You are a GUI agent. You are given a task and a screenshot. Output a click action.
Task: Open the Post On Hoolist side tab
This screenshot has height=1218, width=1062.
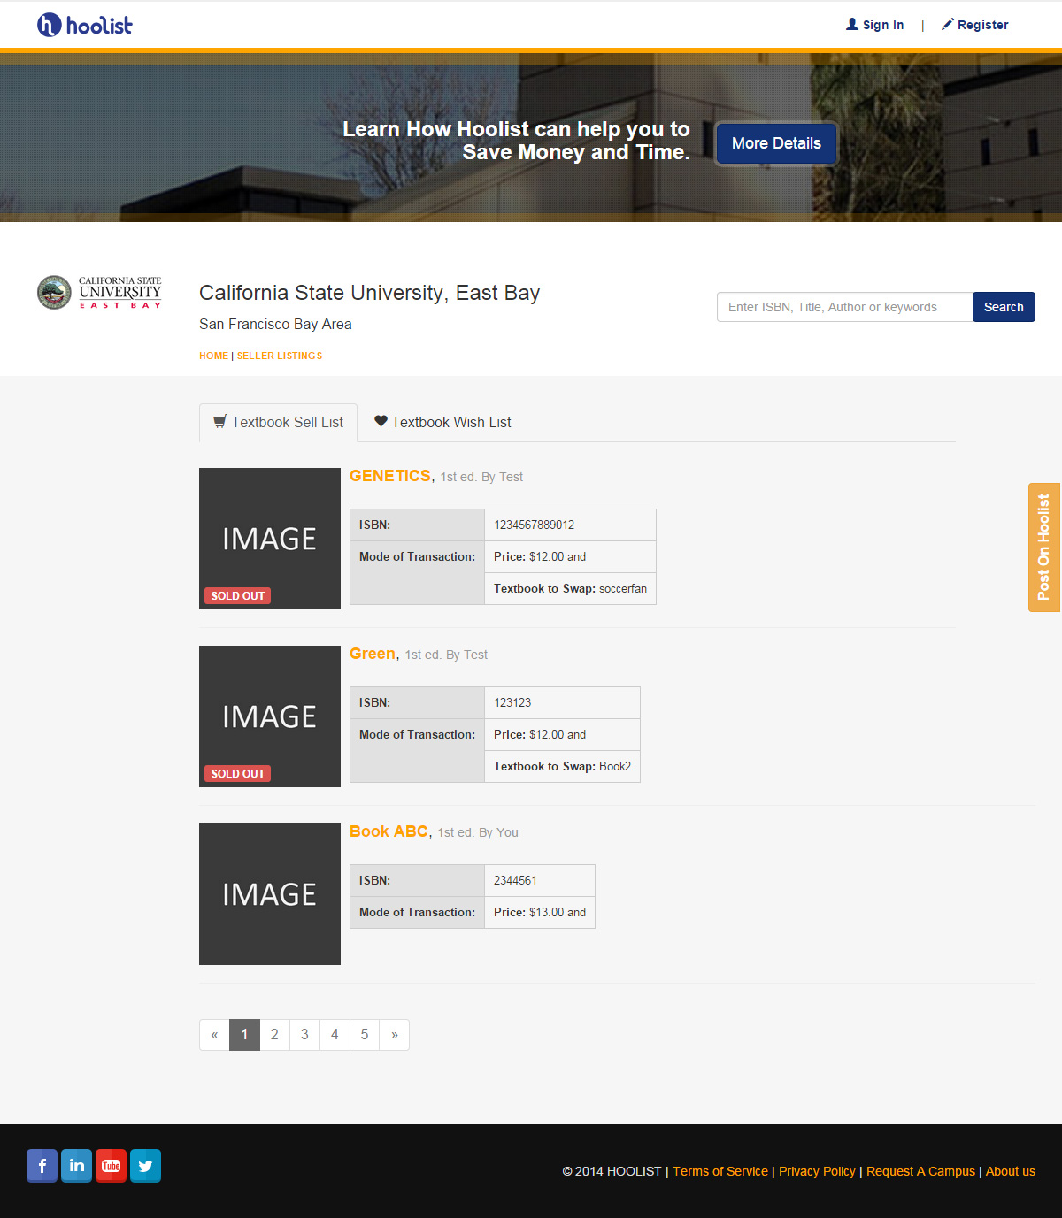(x=1044, y=548)
